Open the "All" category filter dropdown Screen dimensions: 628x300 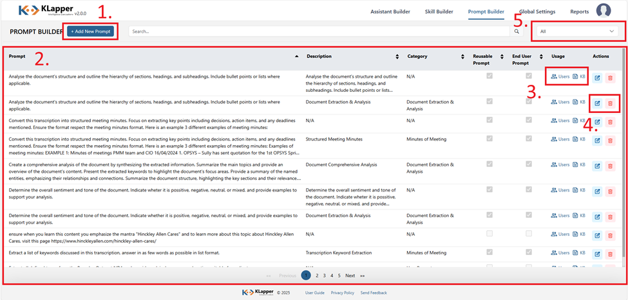(x=576, y=31)
